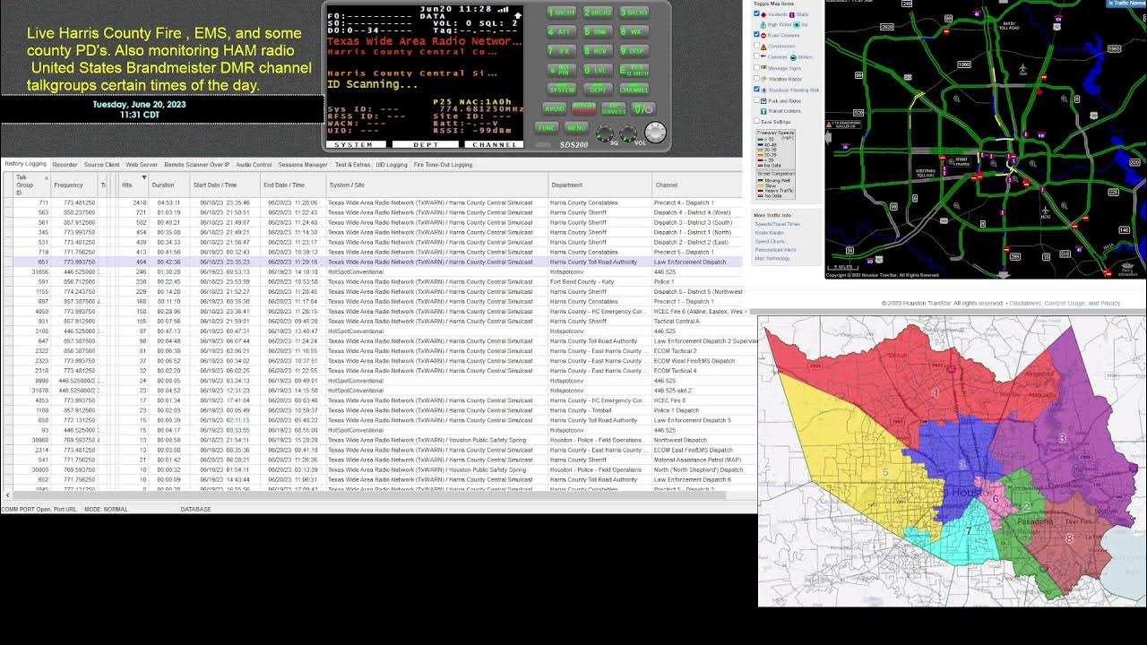Click the MENU key on the scanner
The height and width of the screenshot is (645, 1147).
tap(576, 128)
